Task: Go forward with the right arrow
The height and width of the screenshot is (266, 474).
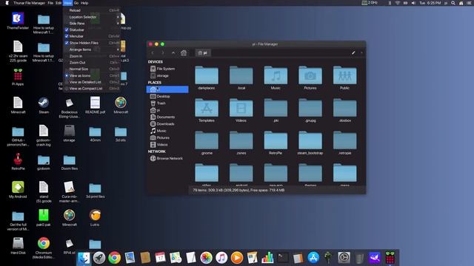Action: tap(163, 52)
